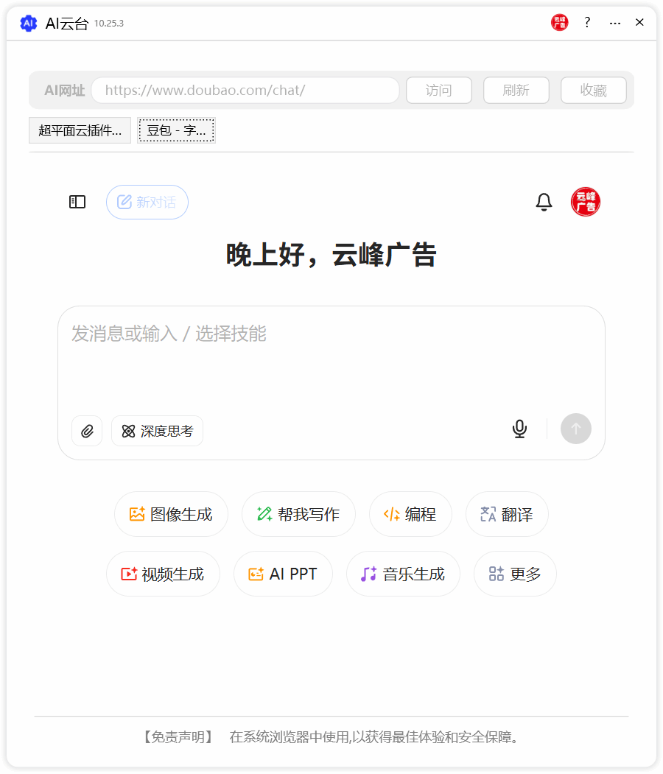Open the help question mark menu
This screenshot has width=663, height=774.
pyautogui.click(x=586, y=23)
